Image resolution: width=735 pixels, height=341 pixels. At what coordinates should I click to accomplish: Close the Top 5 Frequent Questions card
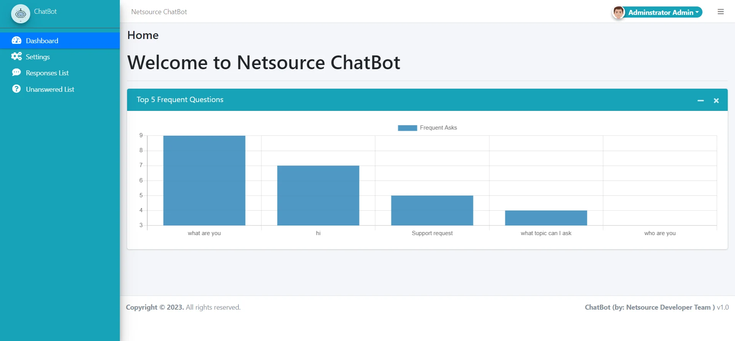pyautogui.click(x=716, y=101)
